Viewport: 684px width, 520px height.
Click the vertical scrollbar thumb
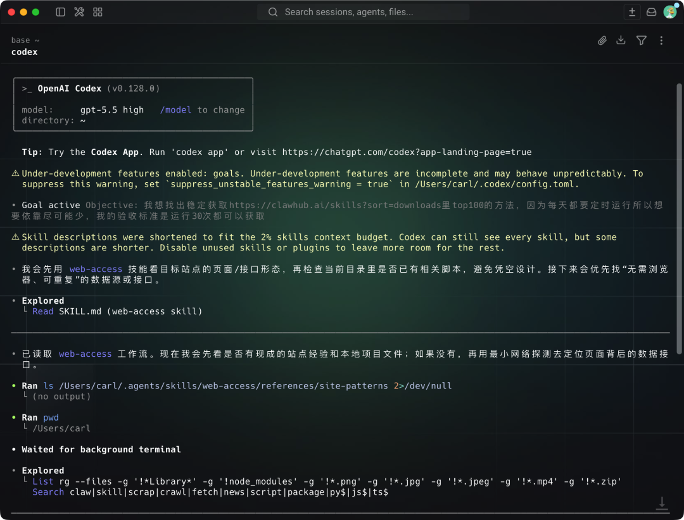coord(679,218)
